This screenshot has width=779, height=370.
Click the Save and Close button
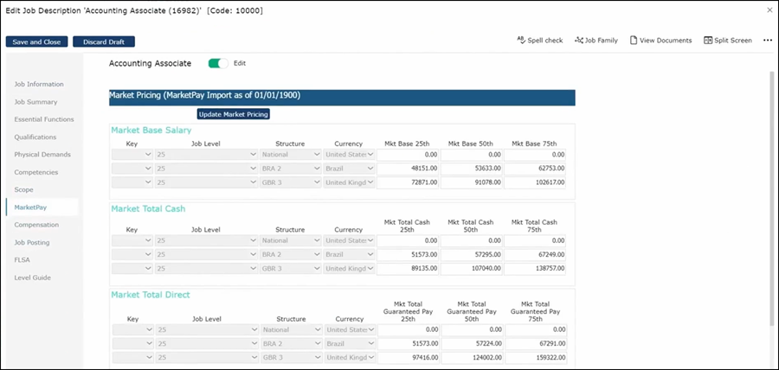pos(36,41)
